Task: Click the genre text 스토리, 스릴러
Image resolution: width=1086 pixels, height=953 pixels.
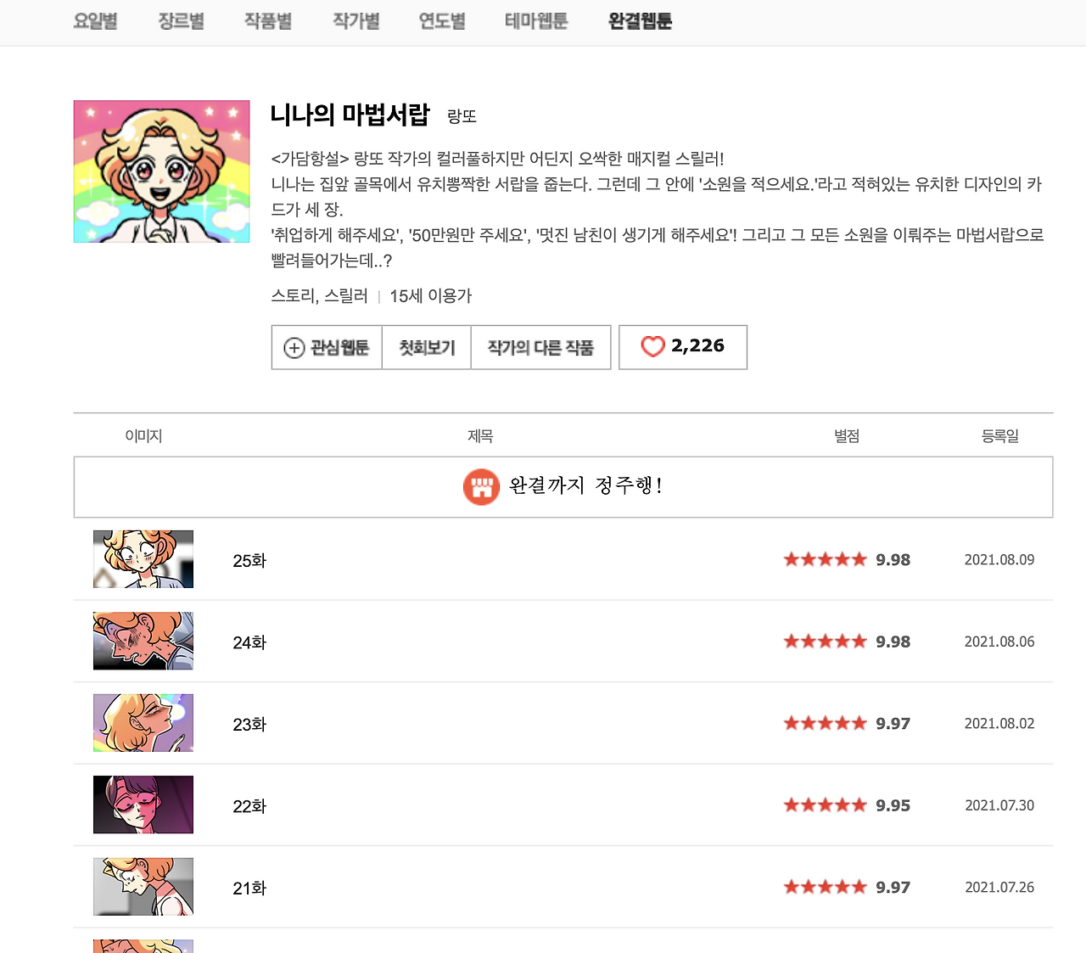Action: click(319, 296)
